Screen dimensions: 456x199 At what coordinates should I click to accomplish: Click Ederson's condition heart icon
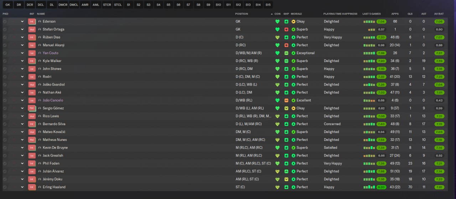[278, 21]
